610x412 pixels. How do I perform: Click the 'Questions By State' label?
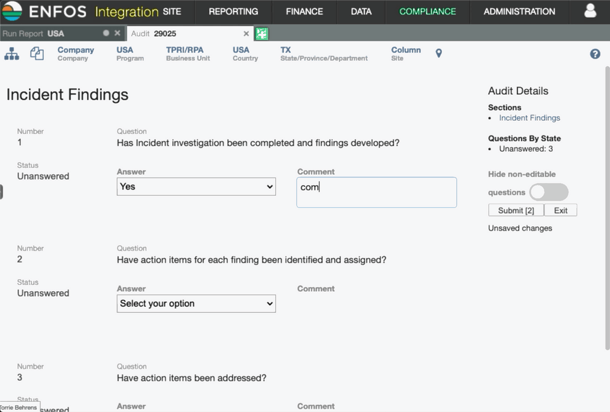[524, 138]
